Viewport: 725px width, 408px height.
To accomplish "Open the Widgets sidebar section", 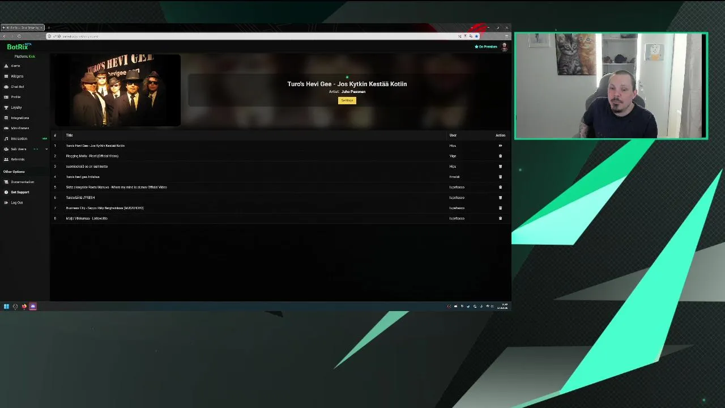I will [x=17, y=76].
